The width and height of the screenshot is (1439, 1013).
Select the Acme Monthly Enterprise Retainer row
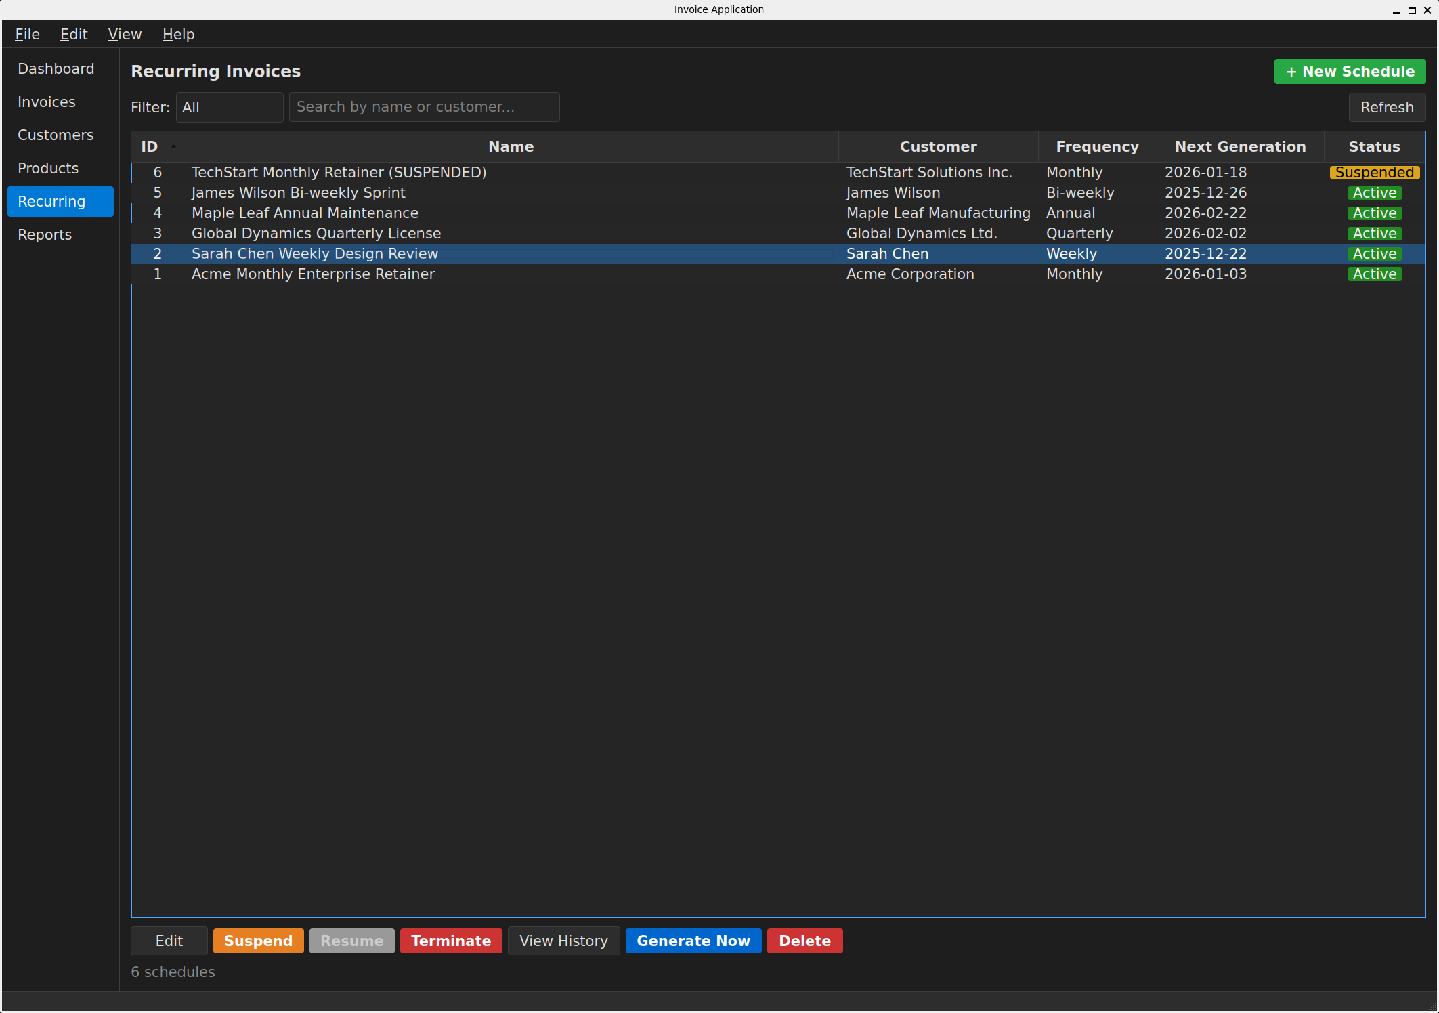pos(313,274)
